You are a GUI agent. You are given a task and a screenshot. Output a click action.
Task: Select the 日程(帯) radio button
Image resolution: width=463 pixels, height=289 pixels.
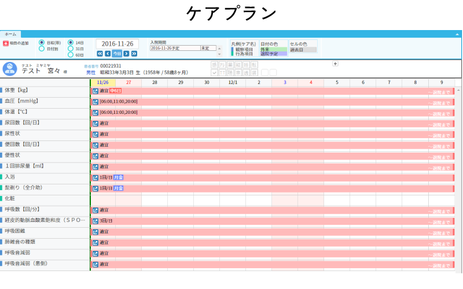(42, 43)
